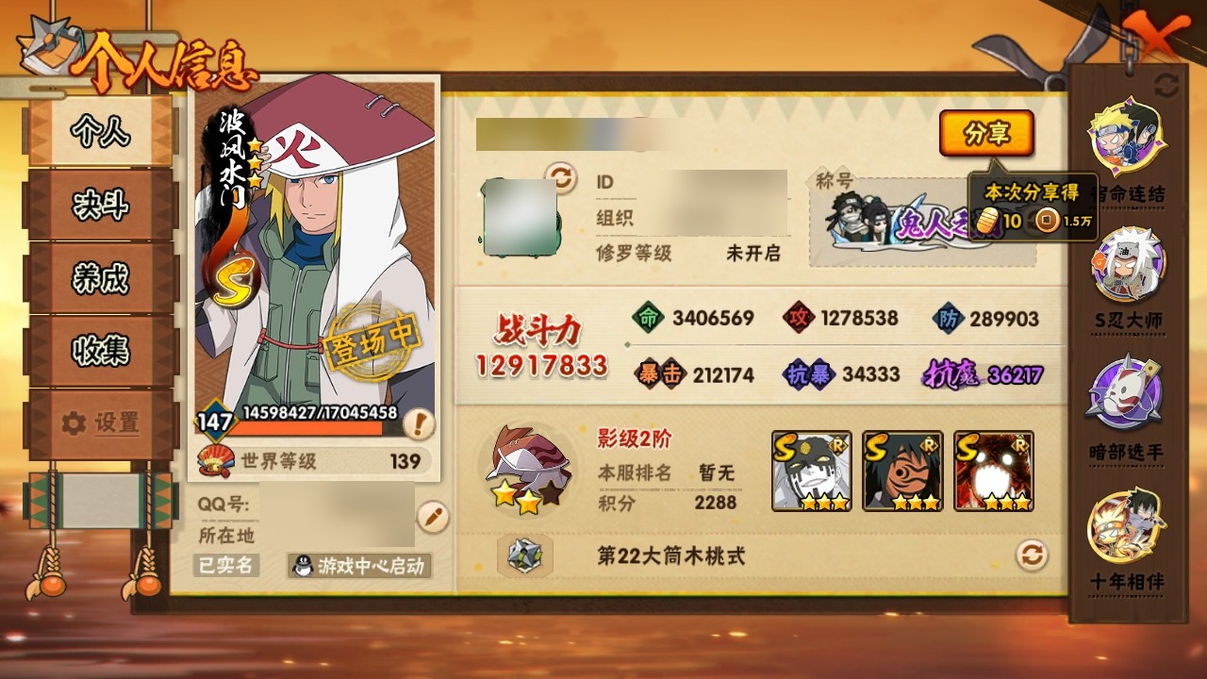Image resolution: width=1207 pixels, height=679 pixels.
Task: Click the orange 分享 button
Action: (x=986, y=134)
